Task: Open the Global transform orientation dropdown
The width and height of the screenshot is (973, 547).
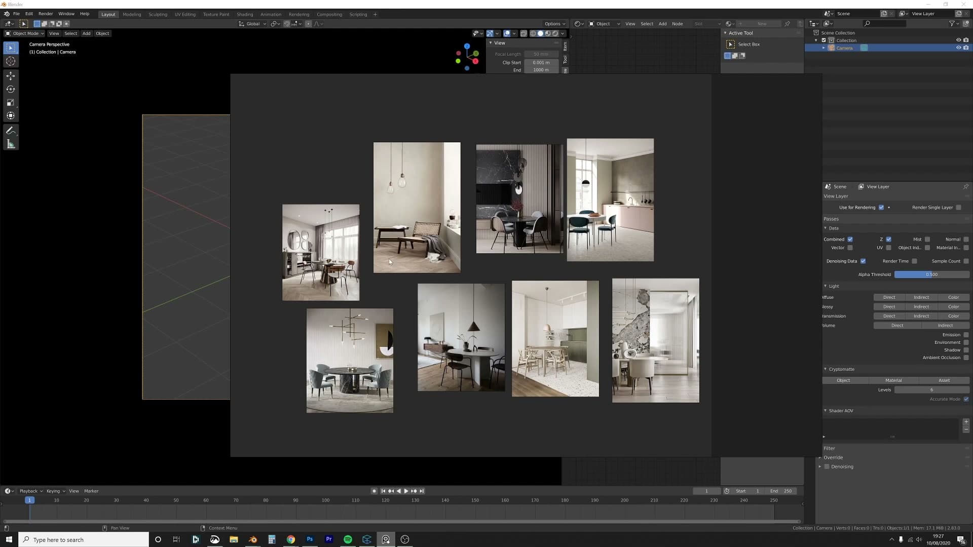Action: (252, 24)
